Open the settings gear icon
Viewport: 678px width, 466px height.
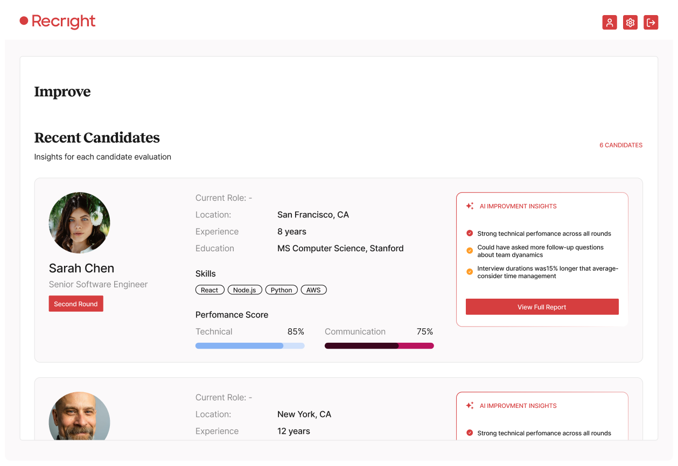[630, 22]
